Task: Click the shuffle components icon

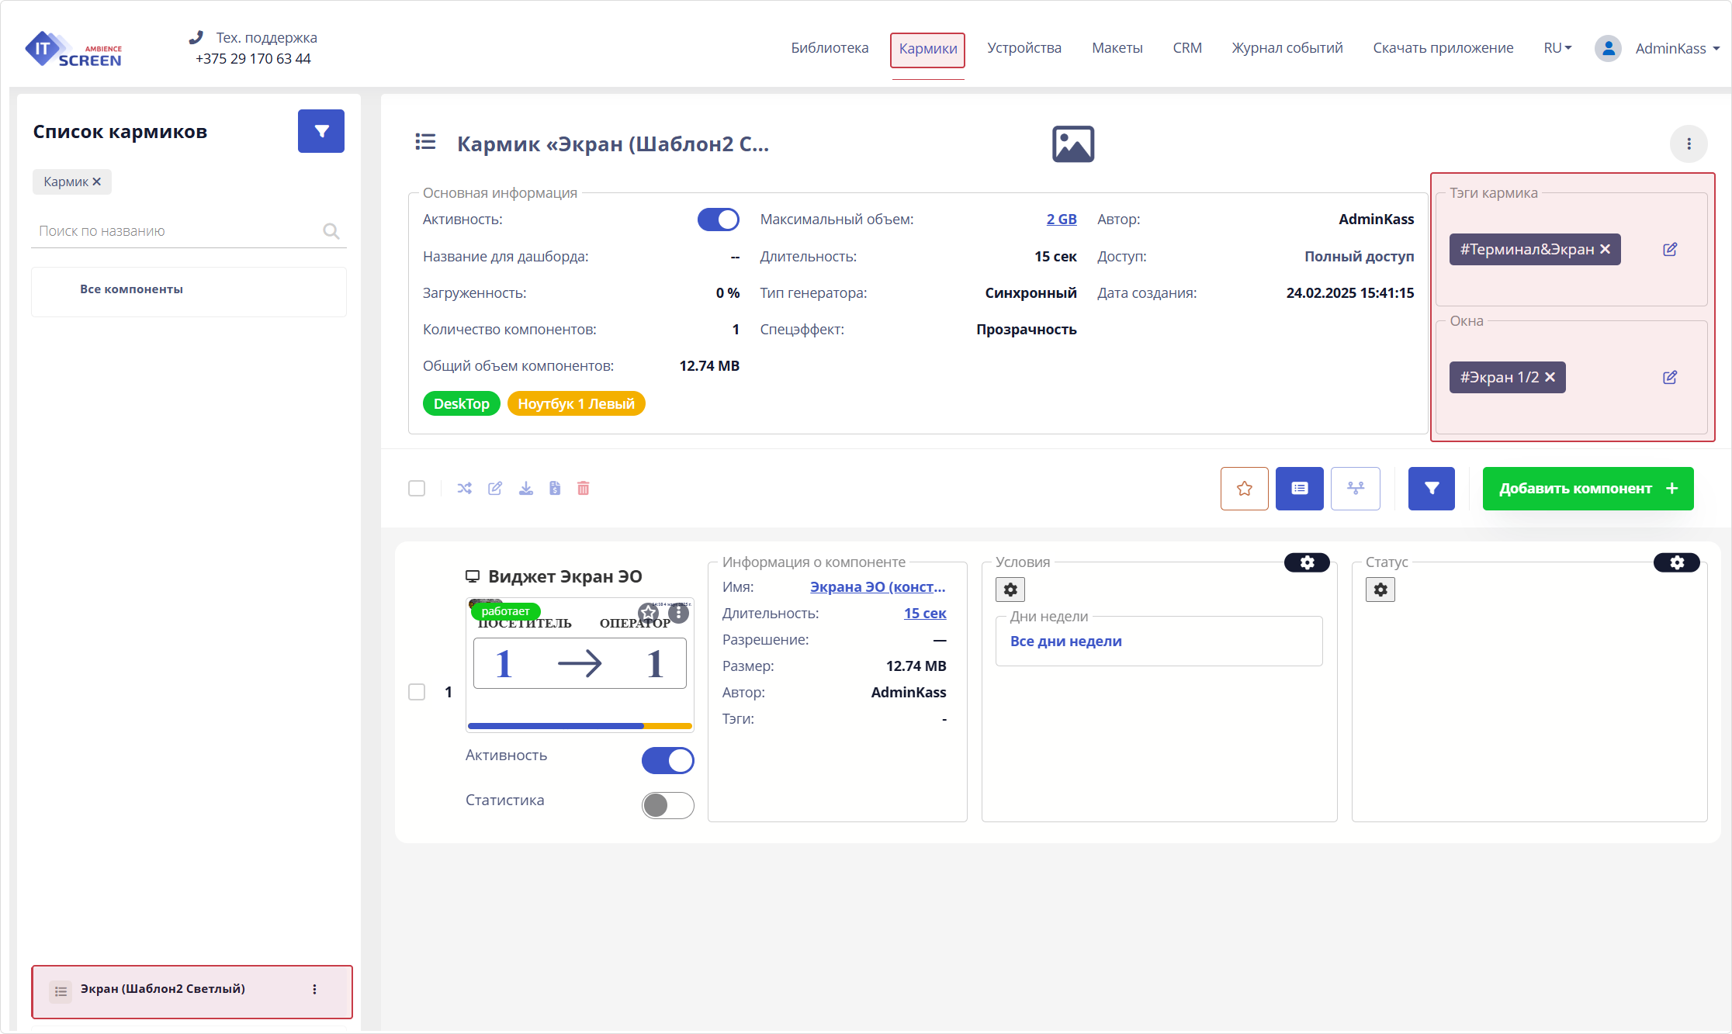Action: coord(464,488)
